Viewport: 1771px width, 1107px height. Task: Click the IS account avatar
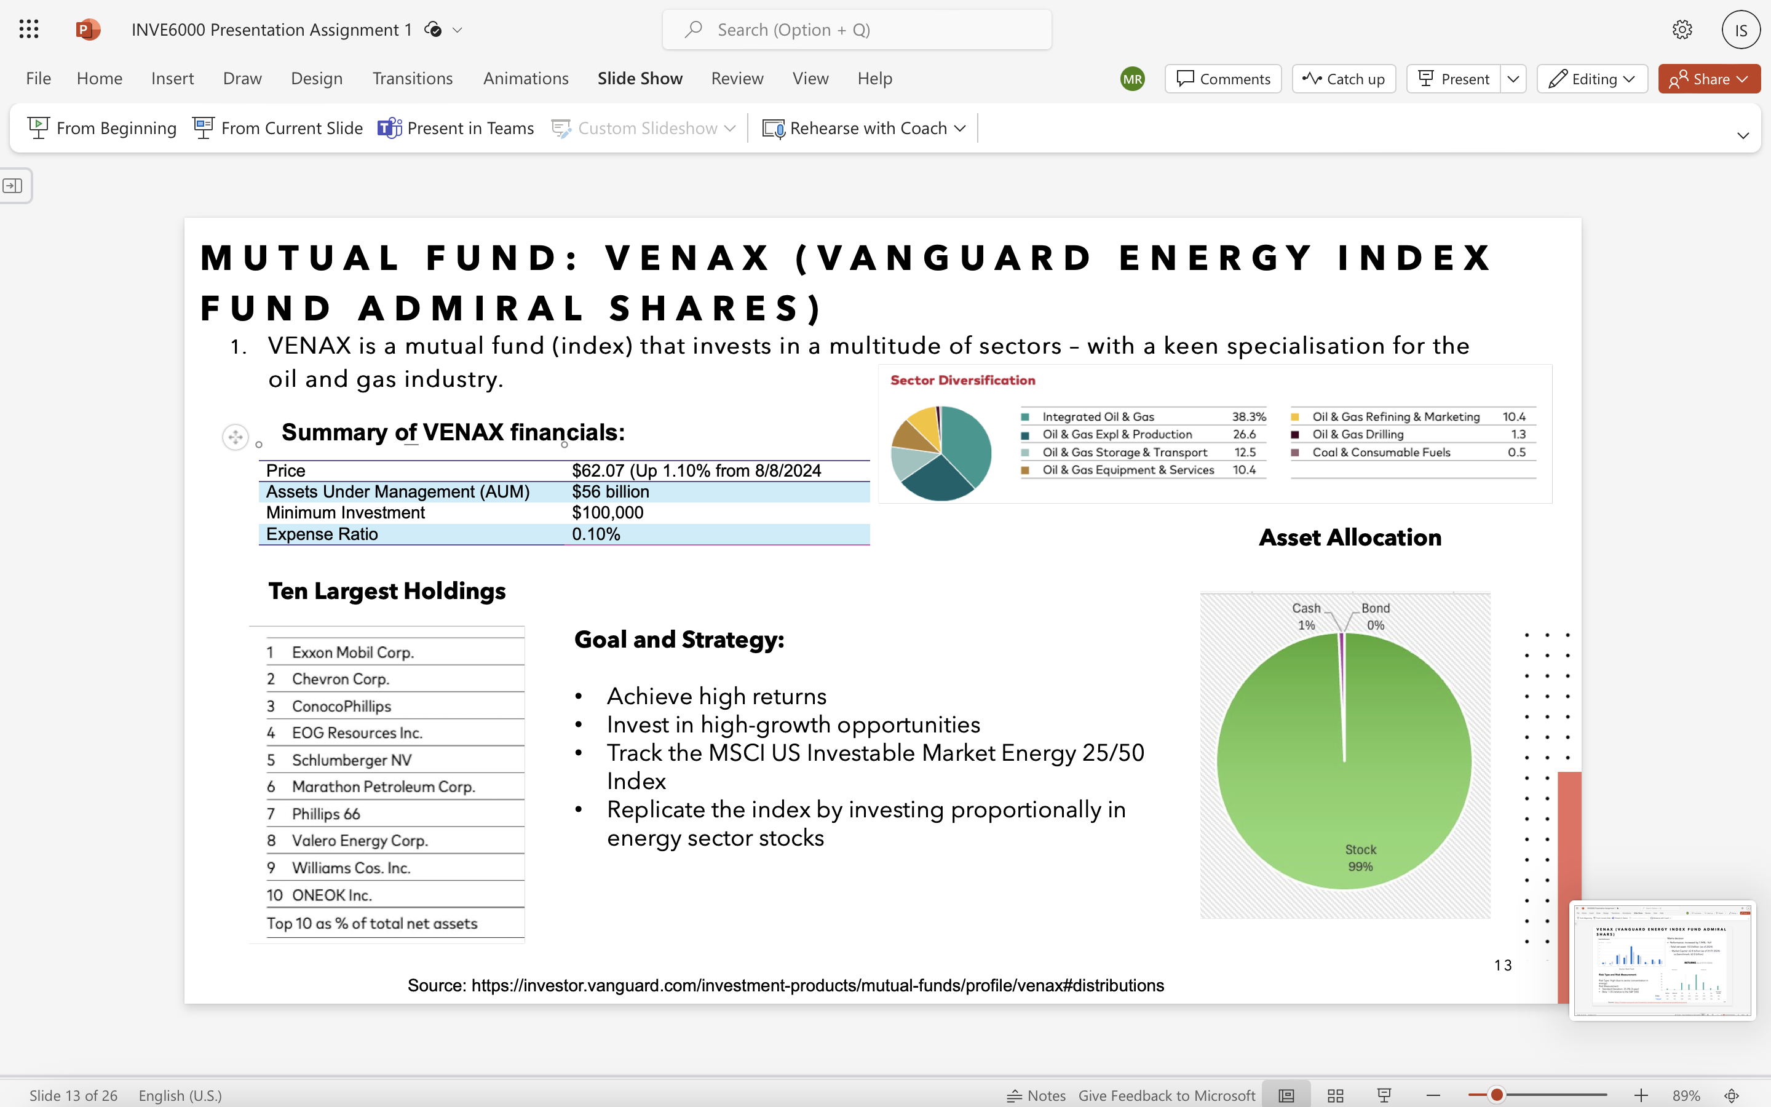(1740, 30)
